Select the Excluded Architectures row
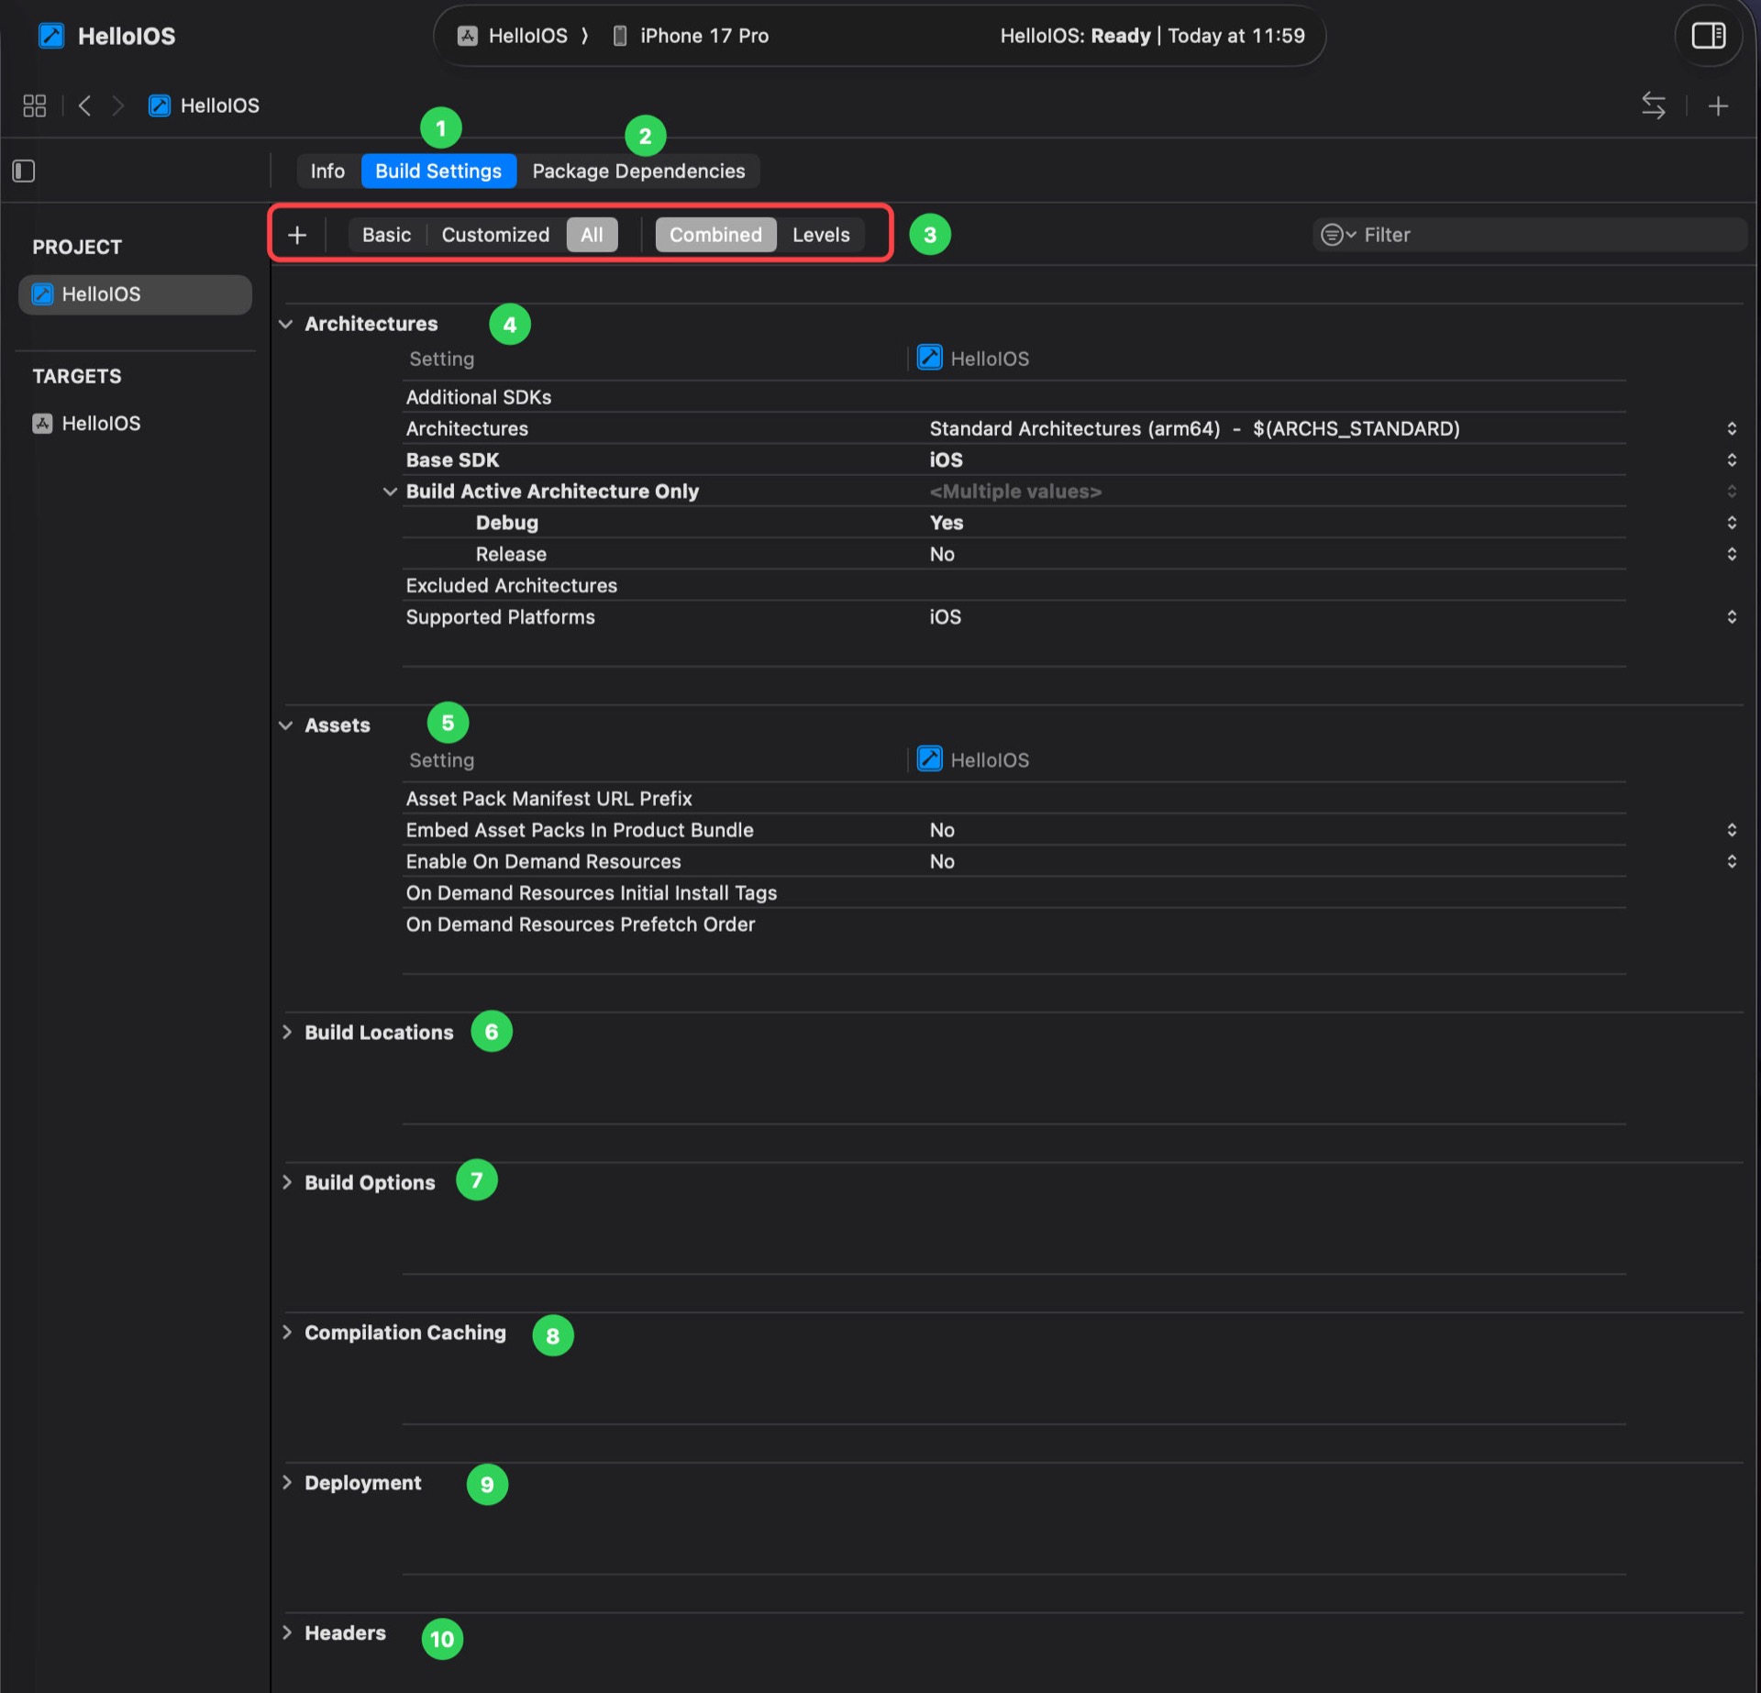The image size is (1761, 1693). pos(1013,585)
